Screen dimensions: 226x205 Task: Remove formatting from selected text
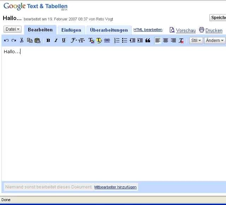click(x=181, y=41)
